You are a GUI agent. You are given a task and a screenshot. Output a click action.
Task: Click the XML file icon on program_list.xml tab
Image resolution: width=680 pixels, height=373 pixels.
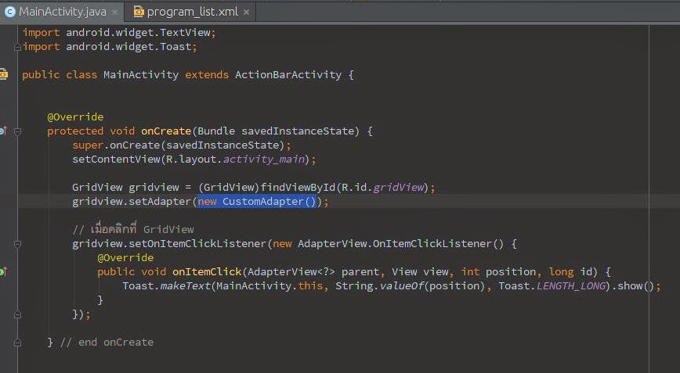[139, 12]
